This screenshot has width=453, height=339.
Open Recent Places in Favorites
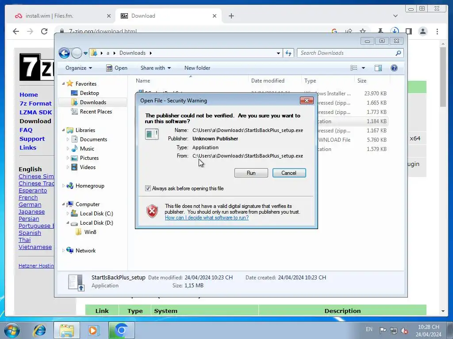pyautogui.click(x=96, y=112)
